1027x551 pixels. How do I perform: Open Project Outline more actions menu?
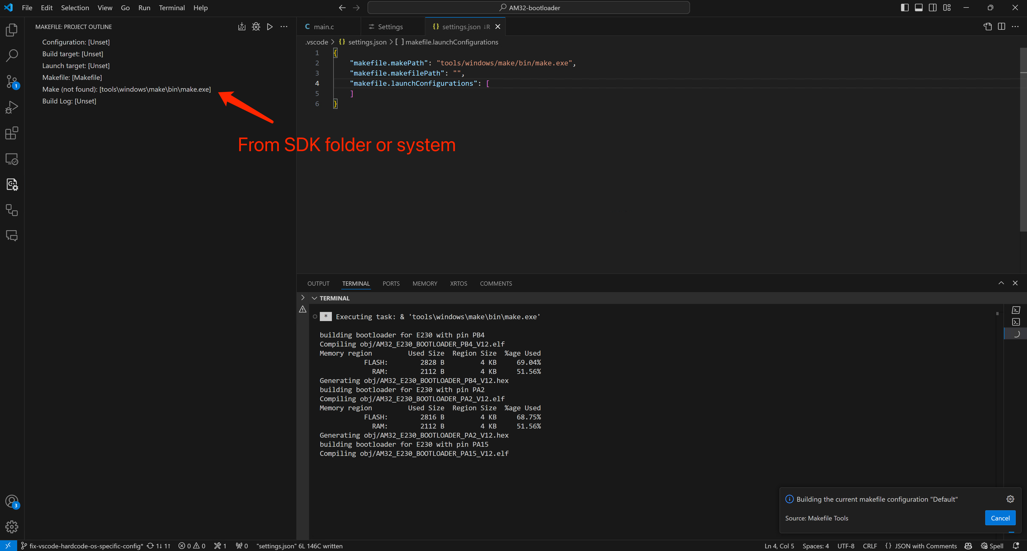284,27
